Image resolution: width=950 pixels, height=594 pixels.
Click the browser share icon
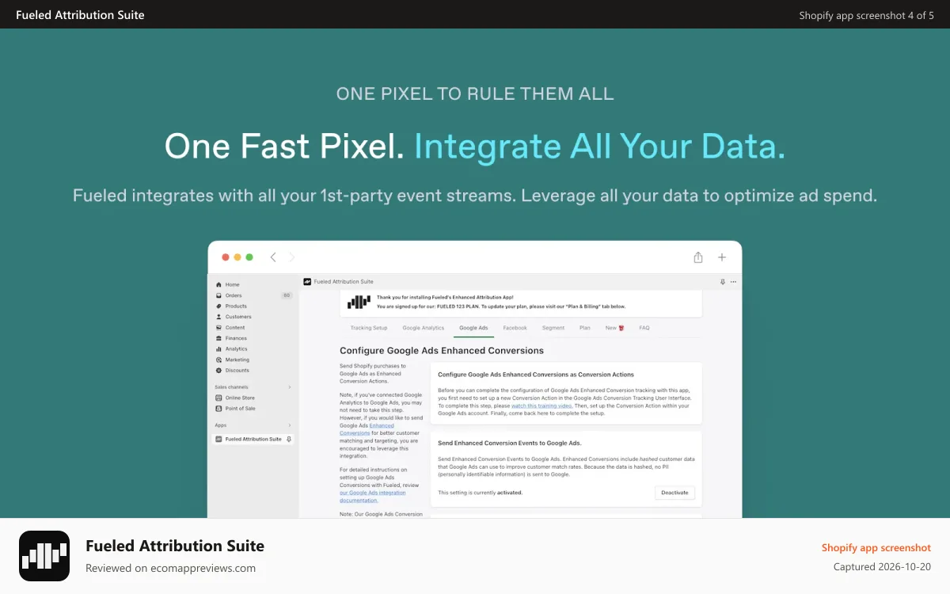click(698, 257)
